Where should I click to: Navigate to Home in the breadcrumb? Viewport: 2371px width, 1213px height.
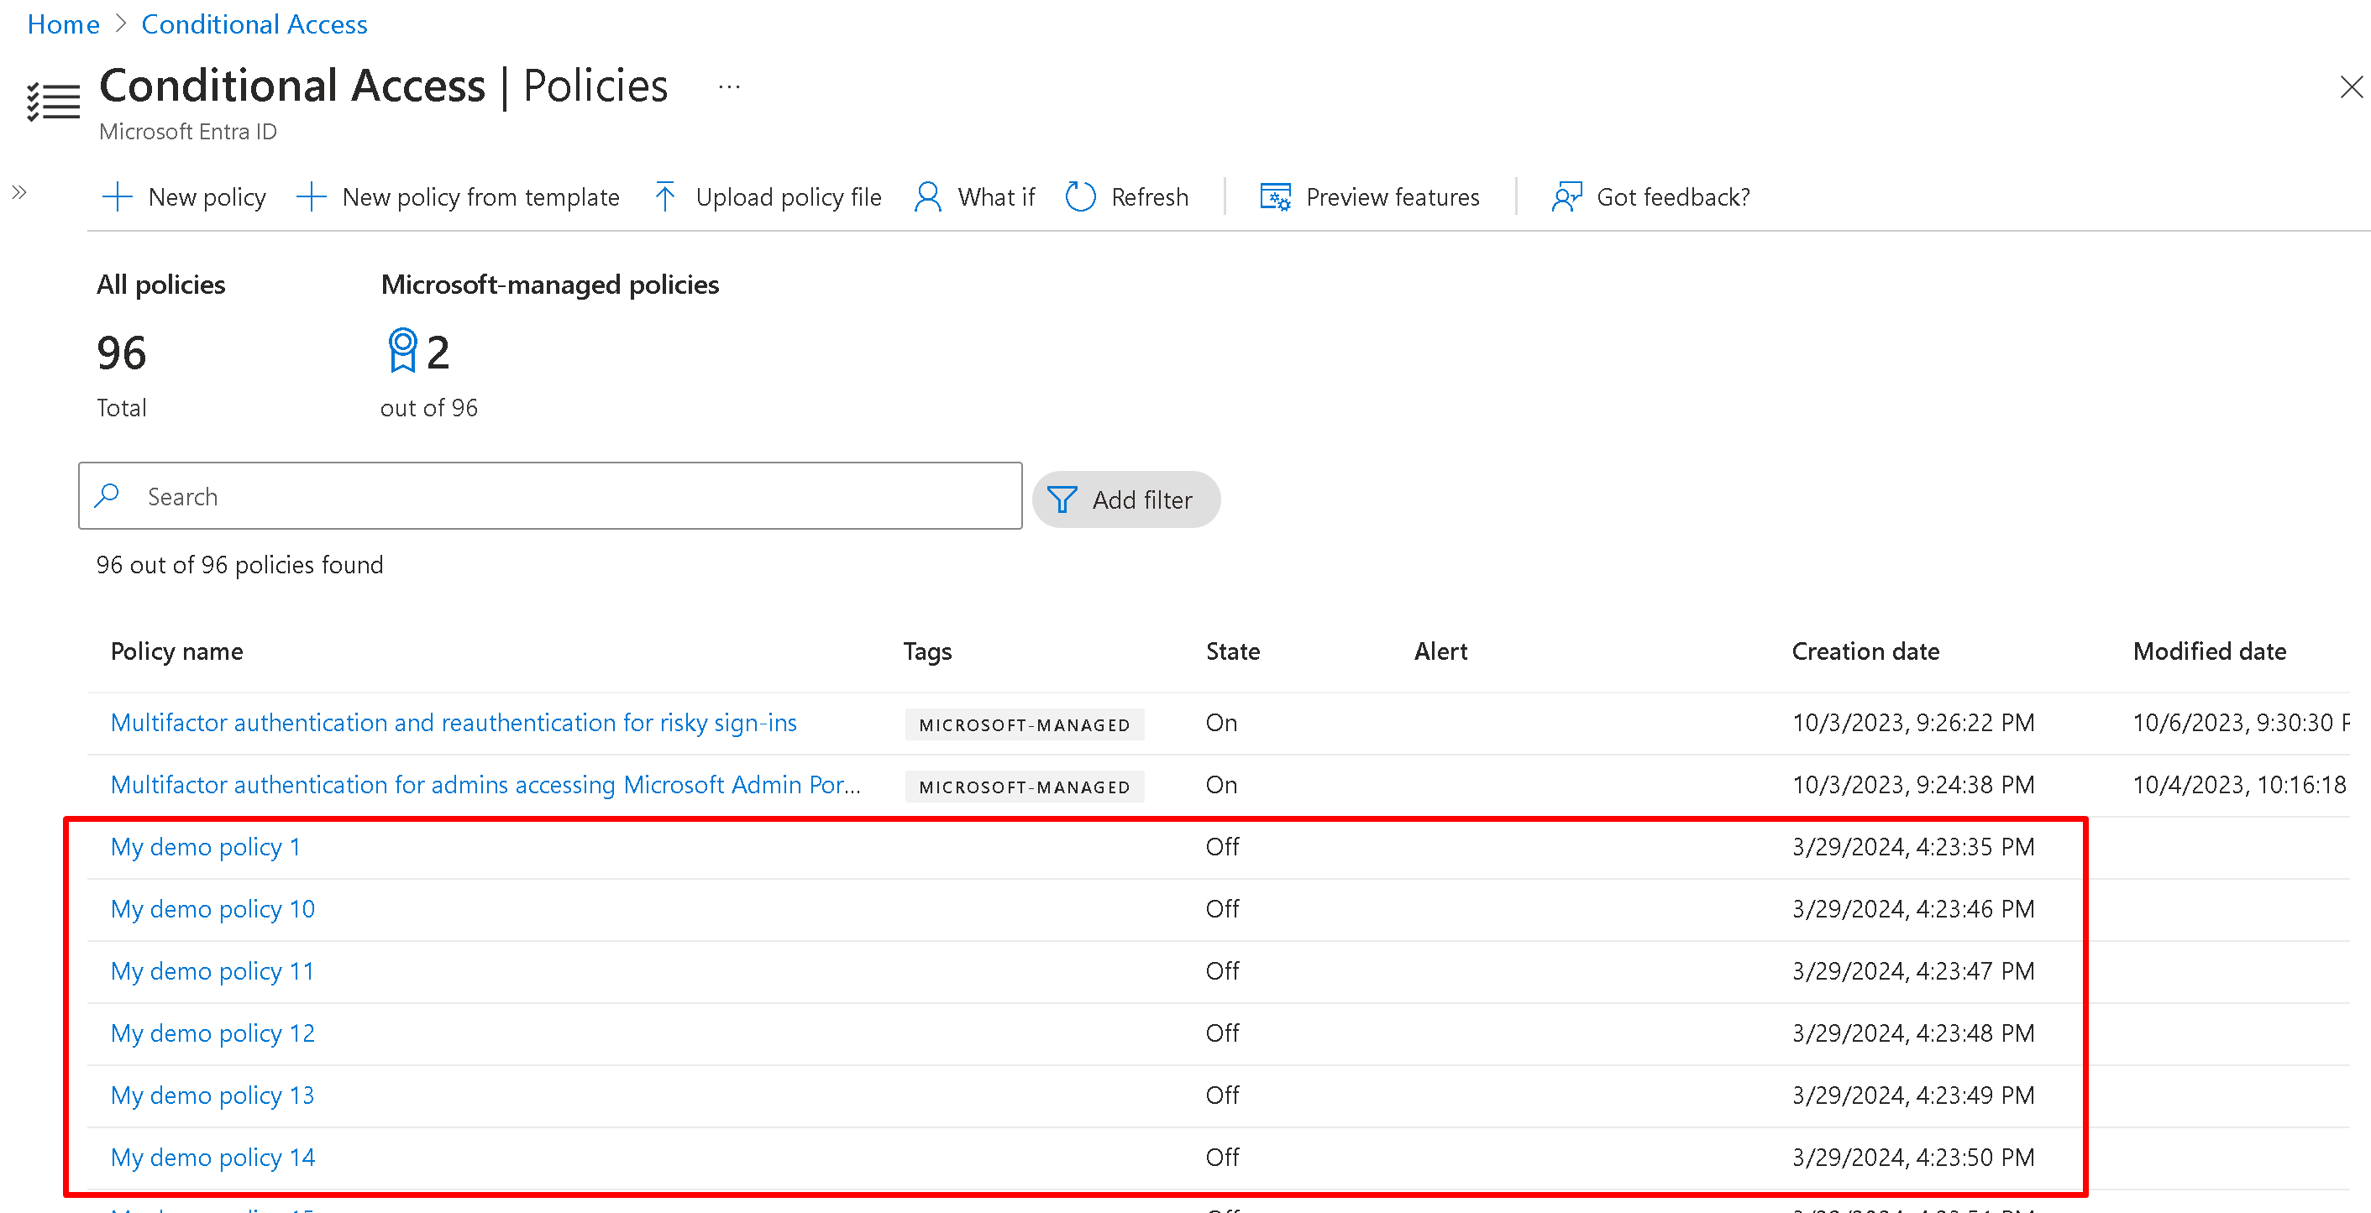(63, 24)
